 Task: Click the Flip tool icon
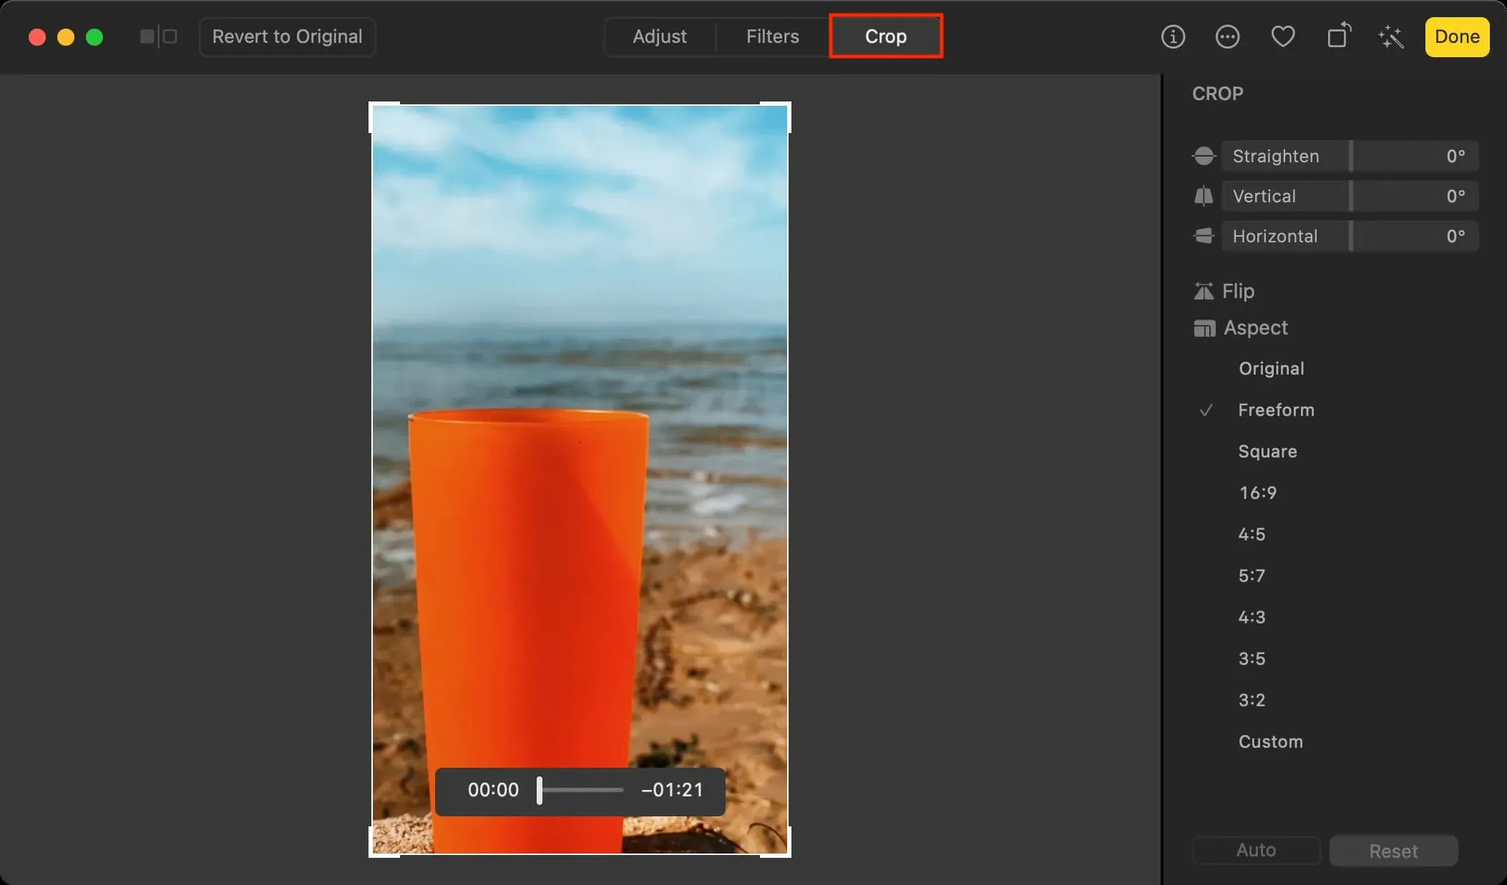[1202, 291]
